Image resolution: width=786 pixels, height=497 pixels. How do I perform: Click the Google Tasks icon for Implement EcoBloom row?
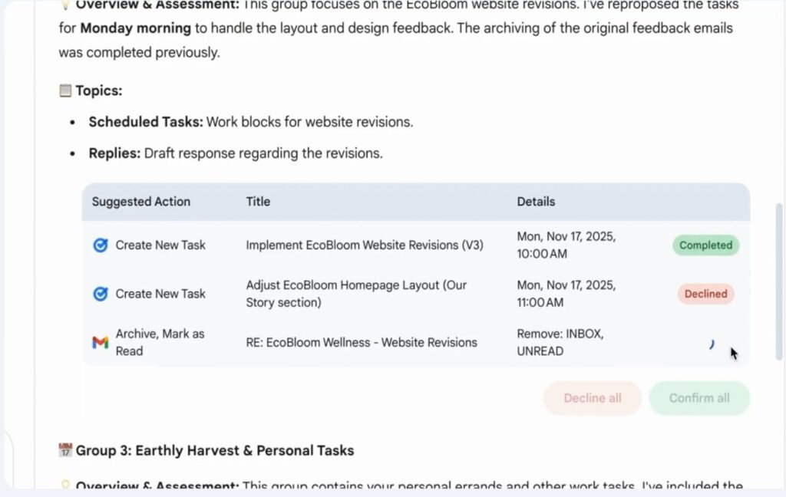click(x=100, y=245)
